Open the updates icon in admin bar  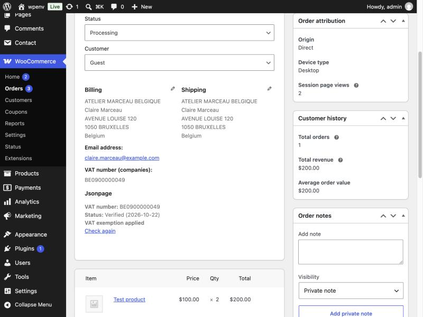point(69,7)
